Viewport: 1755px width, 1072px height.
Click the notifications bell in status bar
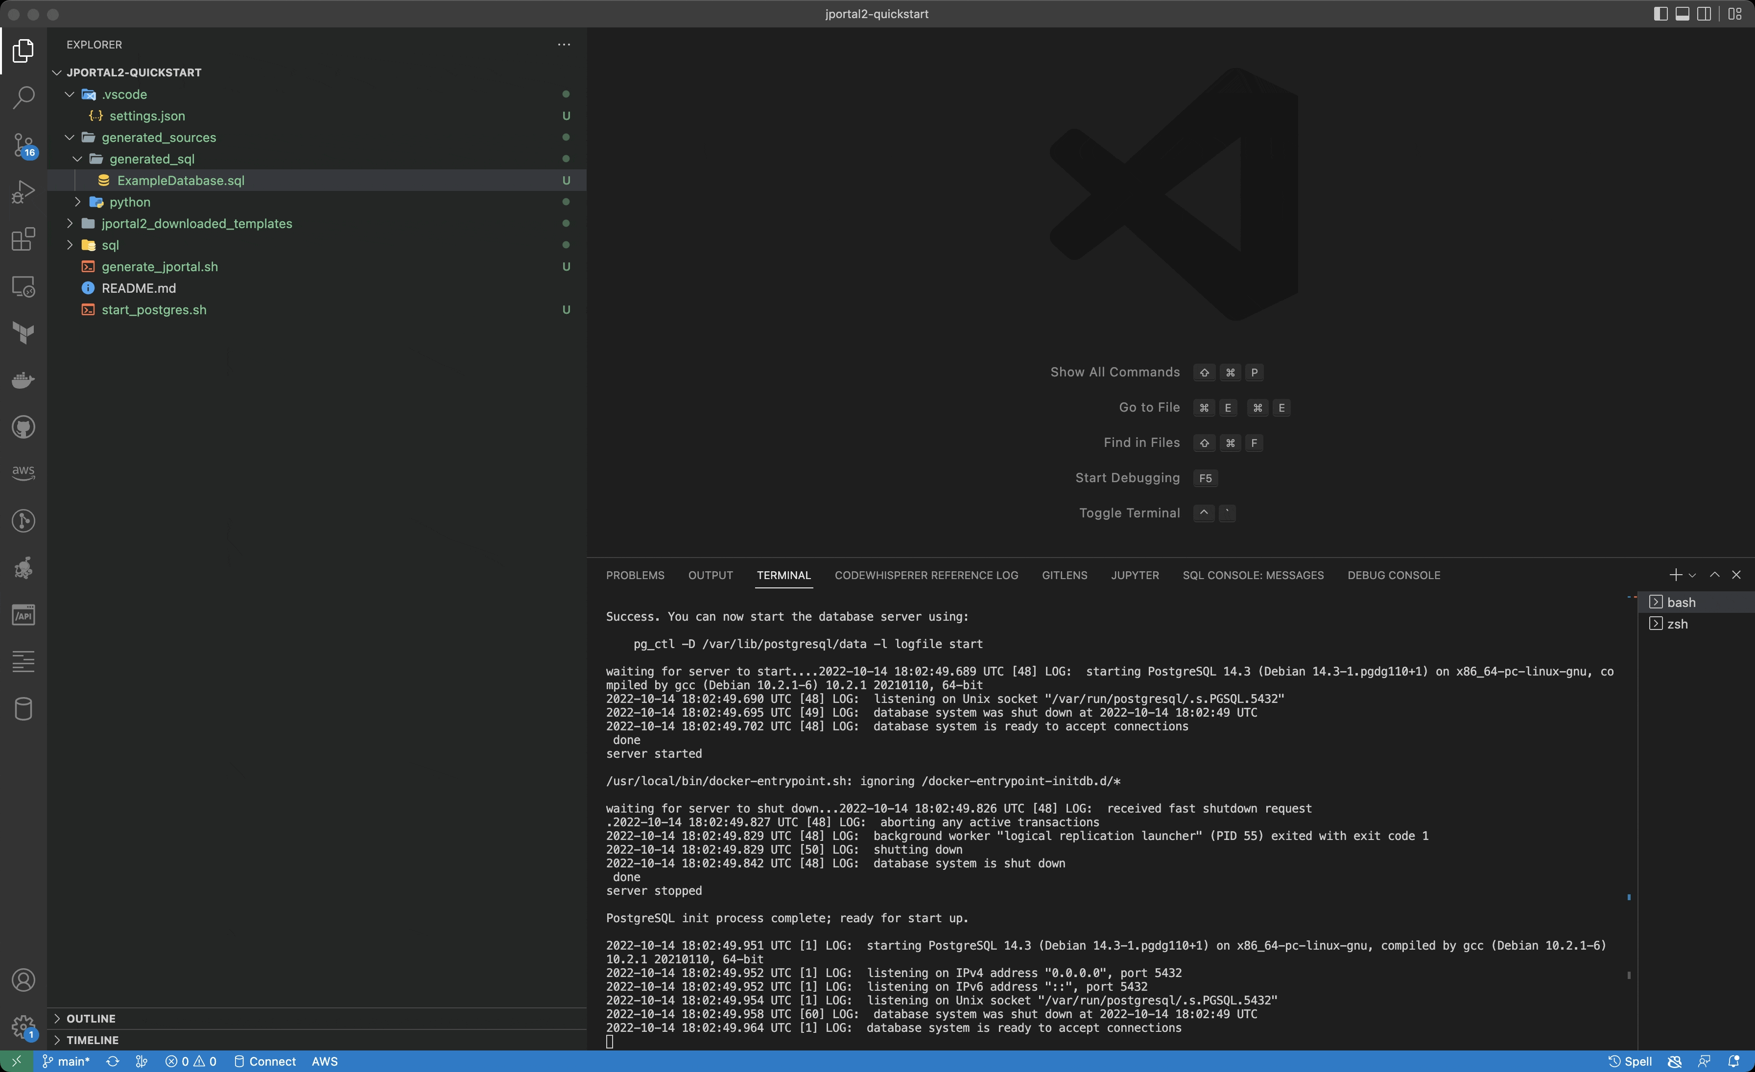tap(1734, 1061)
